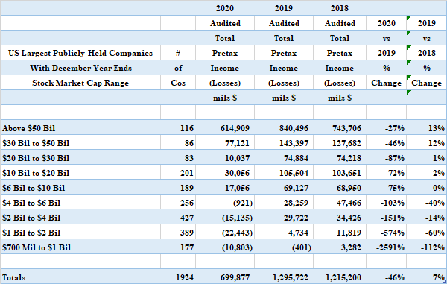Select the 74,218 cell
The height and width of the screenshot is (284, 447).
pos(349,158)
